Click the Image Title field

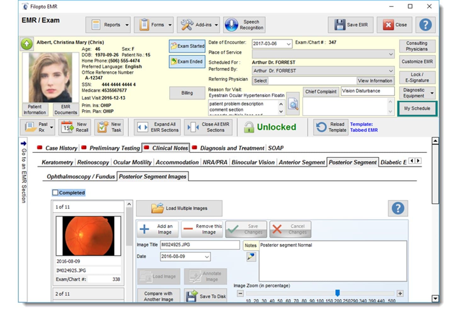(x=200, y=245)
